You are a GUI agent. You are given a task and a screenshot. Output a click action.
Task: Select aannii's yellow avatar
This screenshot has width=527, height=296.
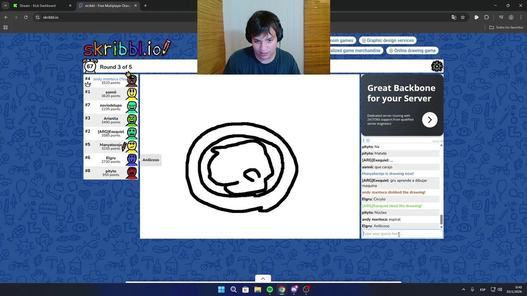132,94
